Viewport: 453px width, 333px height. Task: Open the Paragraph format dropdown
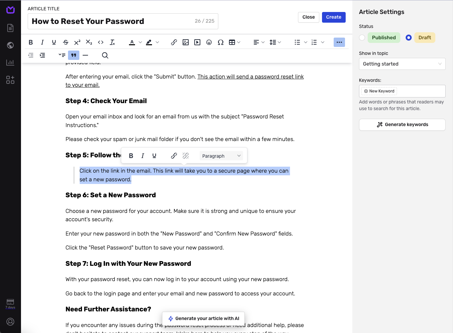[x=221, y=156]
